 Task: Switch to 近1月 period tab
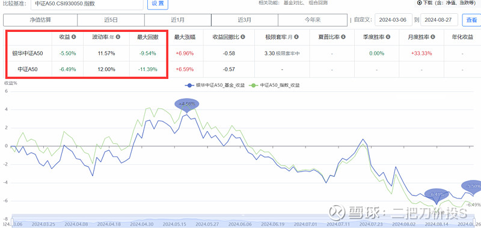tap(177, 20)
